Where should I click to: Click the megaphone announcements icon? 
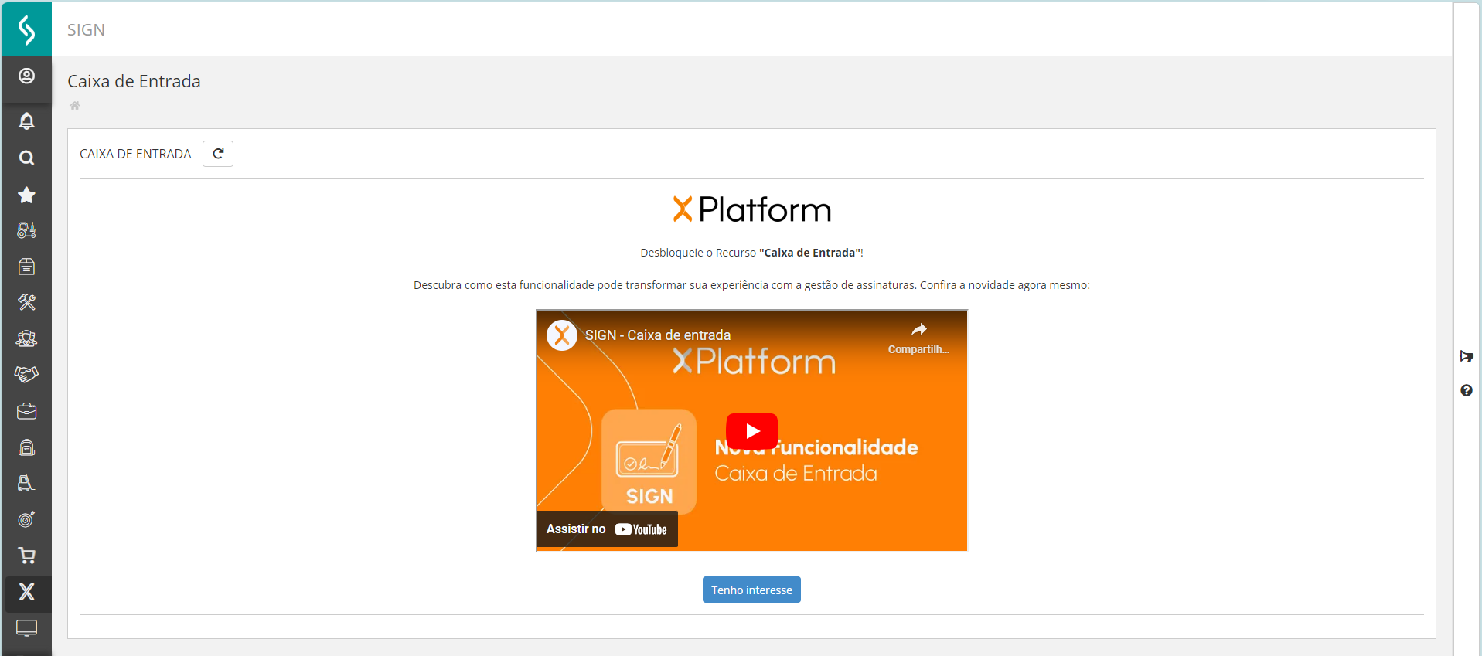point(1467,356)
